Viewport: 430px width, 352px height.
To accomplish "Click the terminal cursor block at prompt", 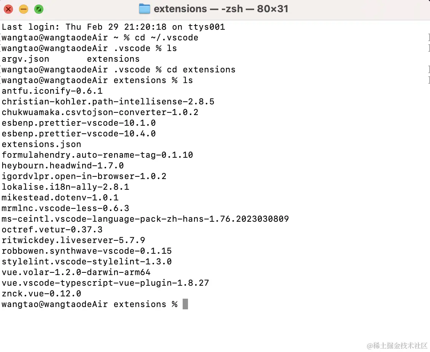I will click(185, 304).
